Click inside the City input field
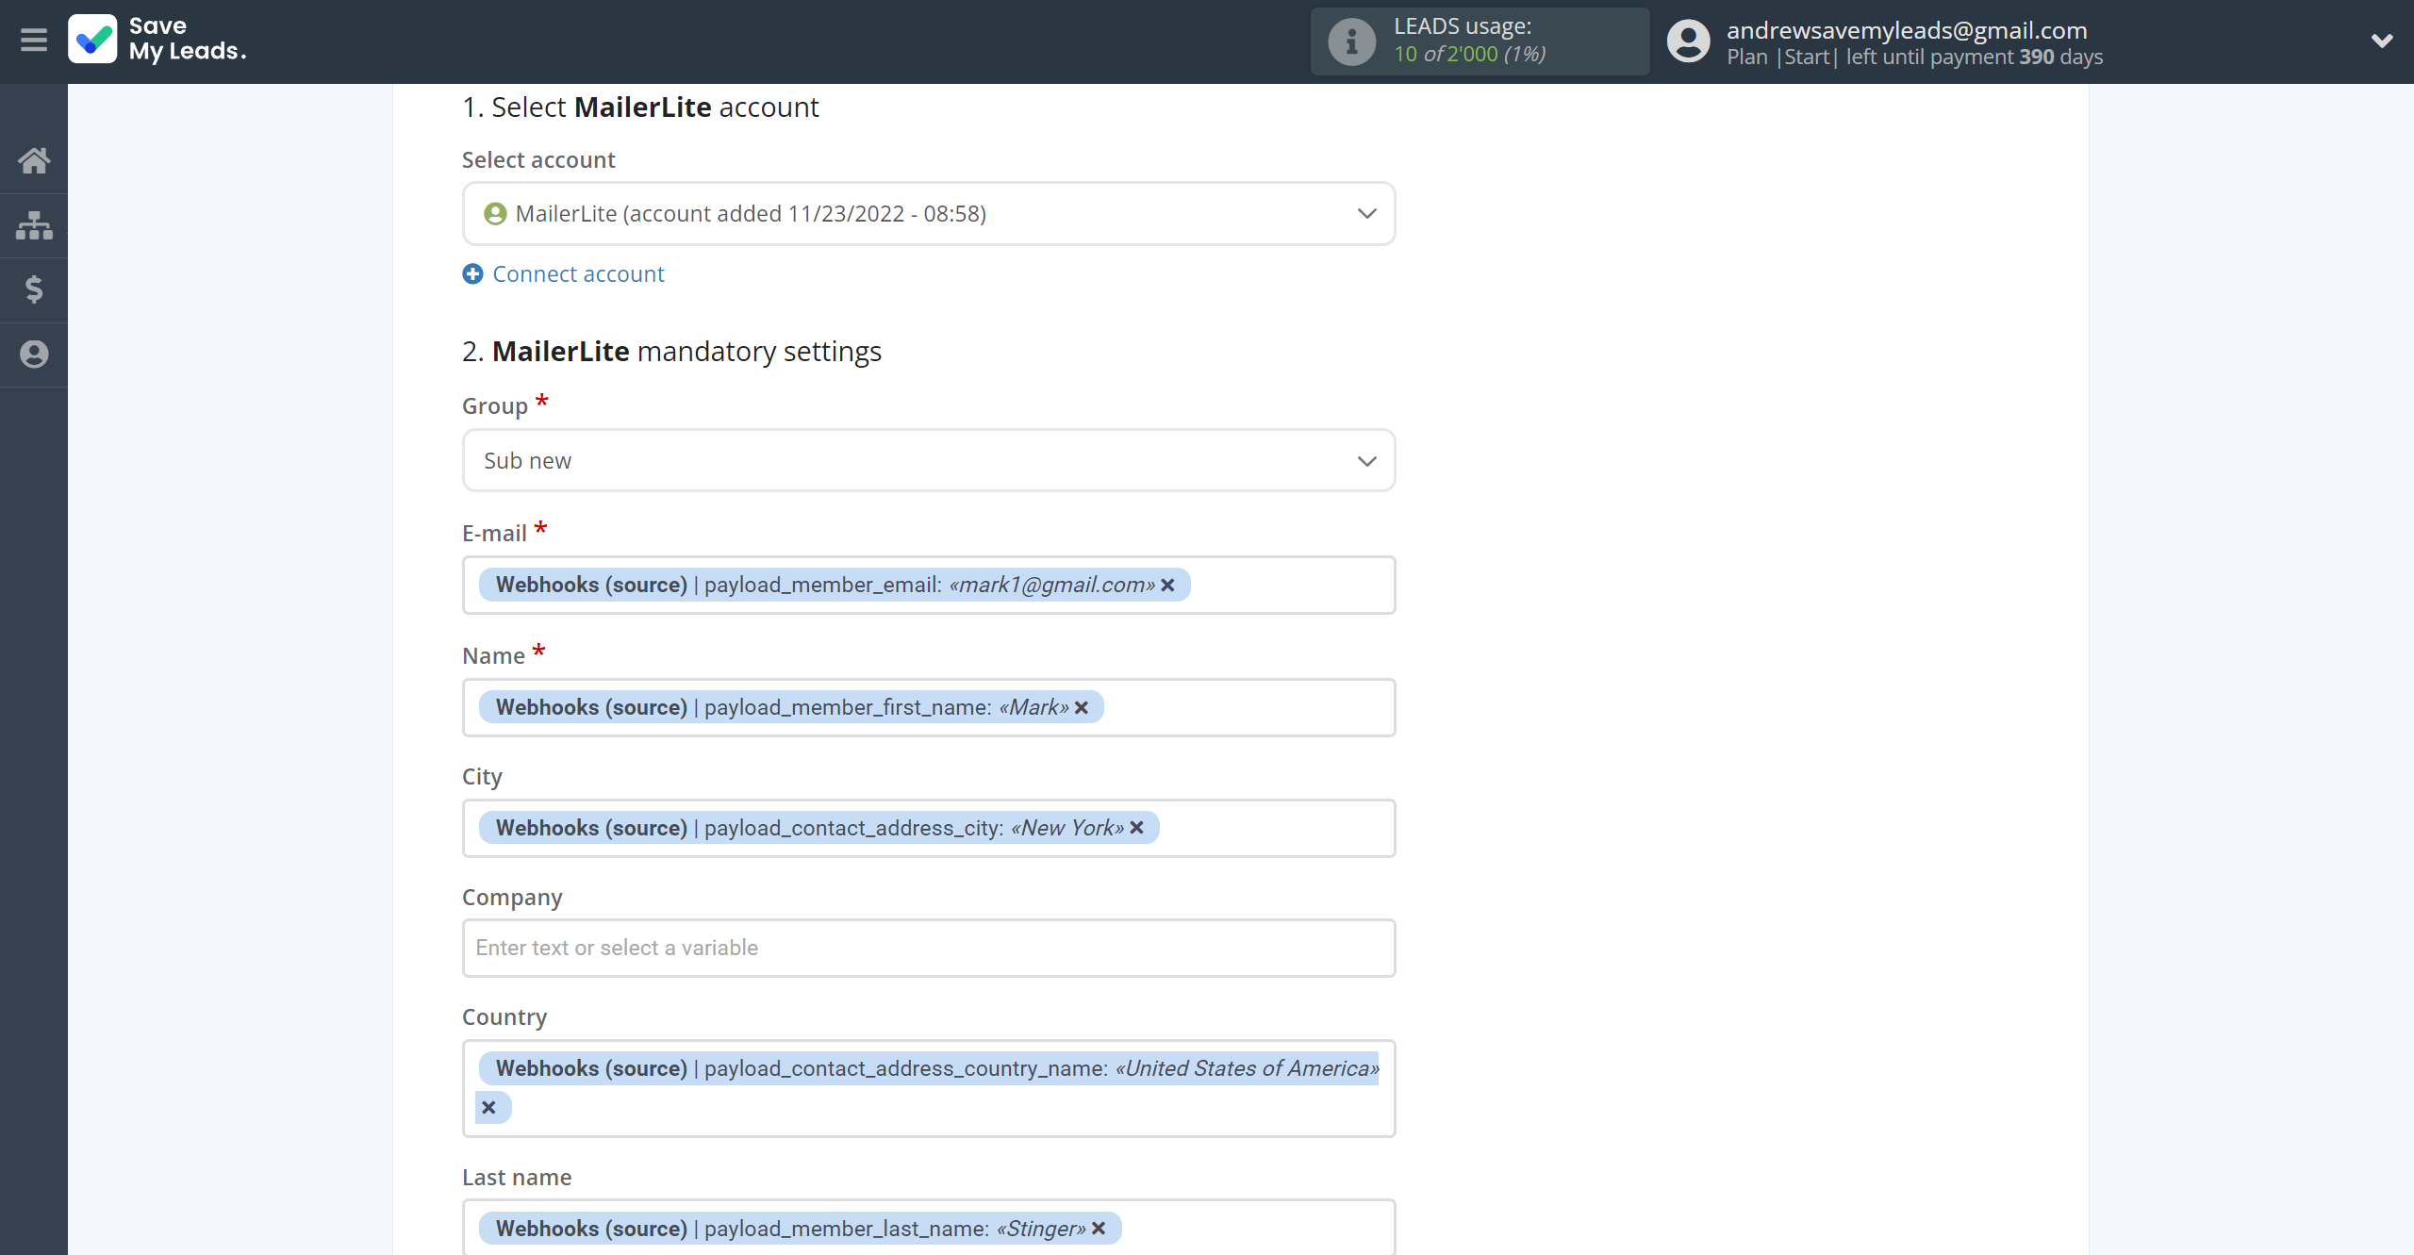The height and width of the screenshot is (1255, 2414). [929, 828]
